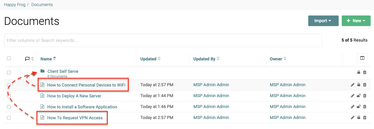
Task: Delete the Client Self Serve folder
Action: [x=365, y=72]
